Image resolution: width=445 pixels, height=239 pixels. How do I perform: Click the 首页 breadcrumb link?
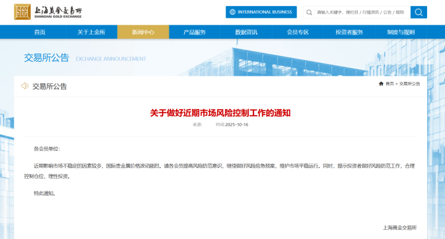(x=389, y=84)
